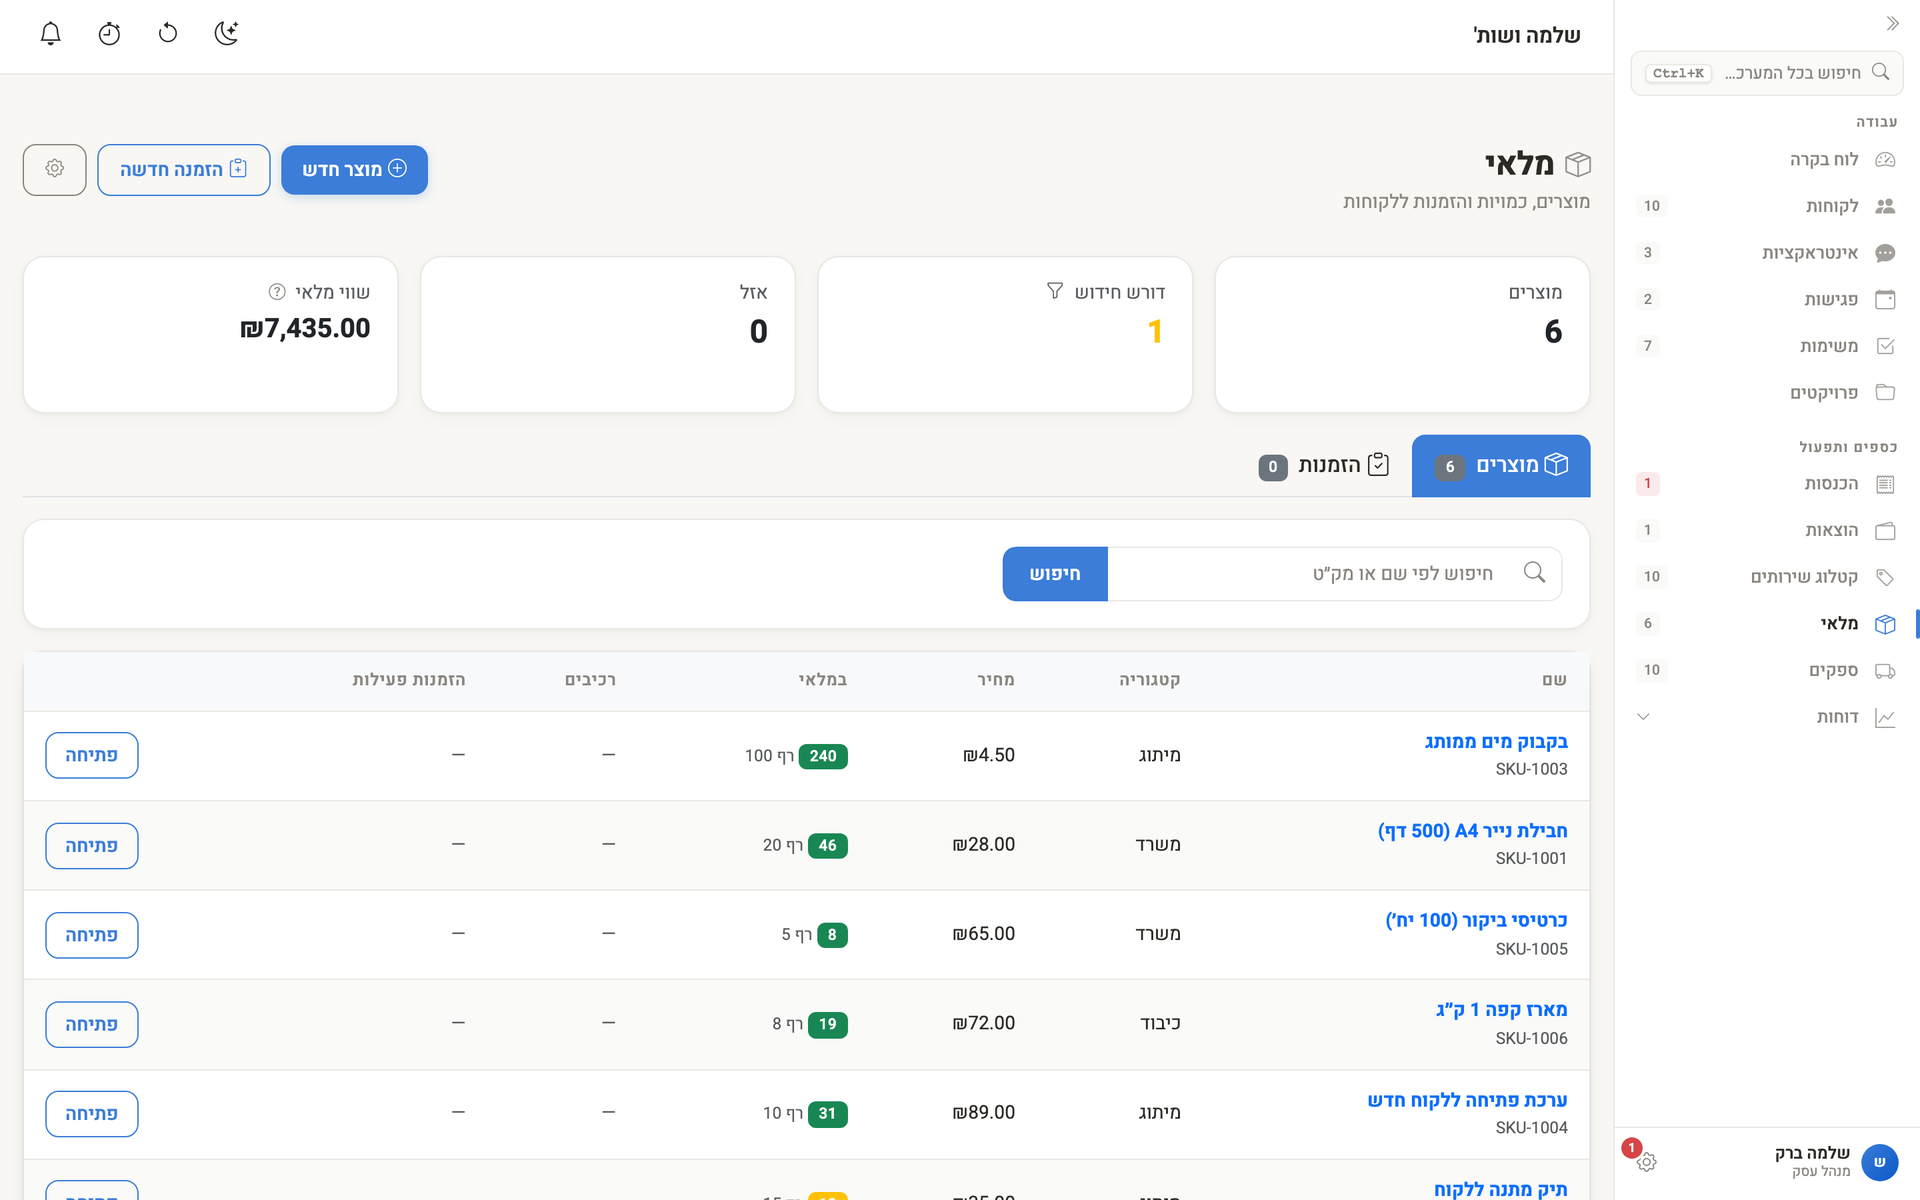Image resolution: width=1920 pixels, height=1200 pixels.
Task: Click פתיחה button for SKU-1006 row
Action: 92,1025
